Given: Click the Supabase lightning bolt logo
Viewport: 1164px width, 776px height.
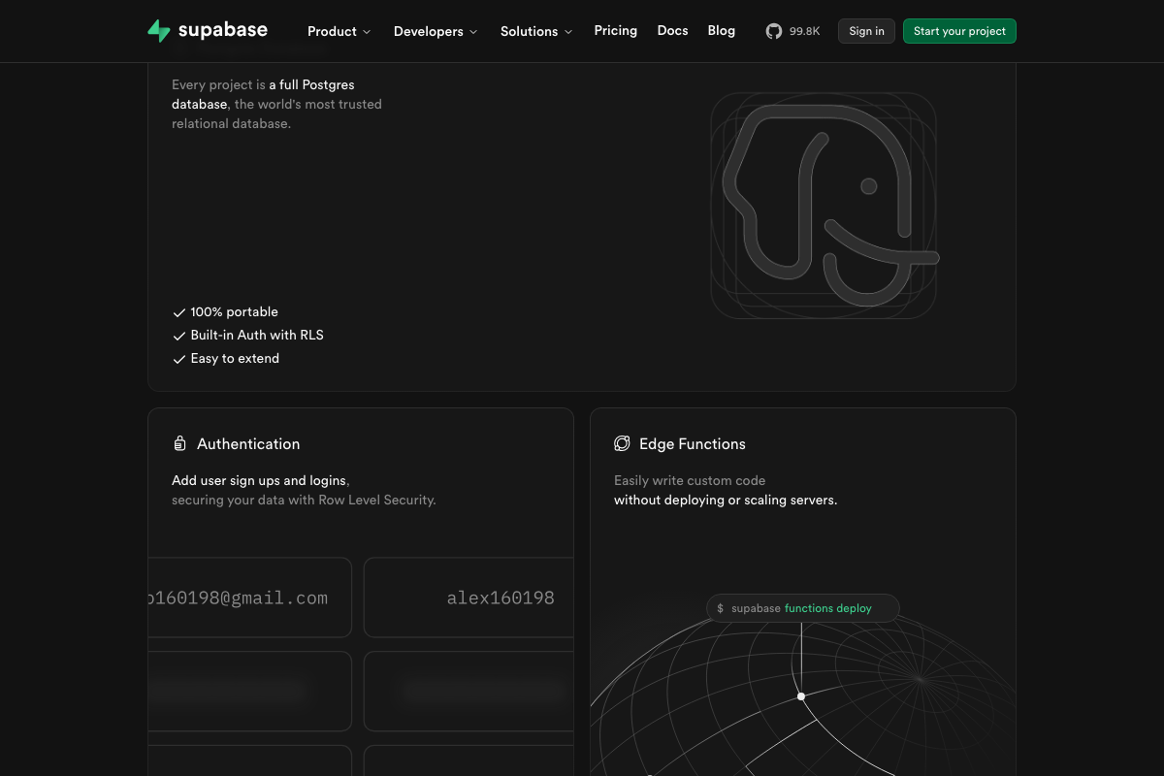Looking at the screenshot, I should [x=159, y=31].
